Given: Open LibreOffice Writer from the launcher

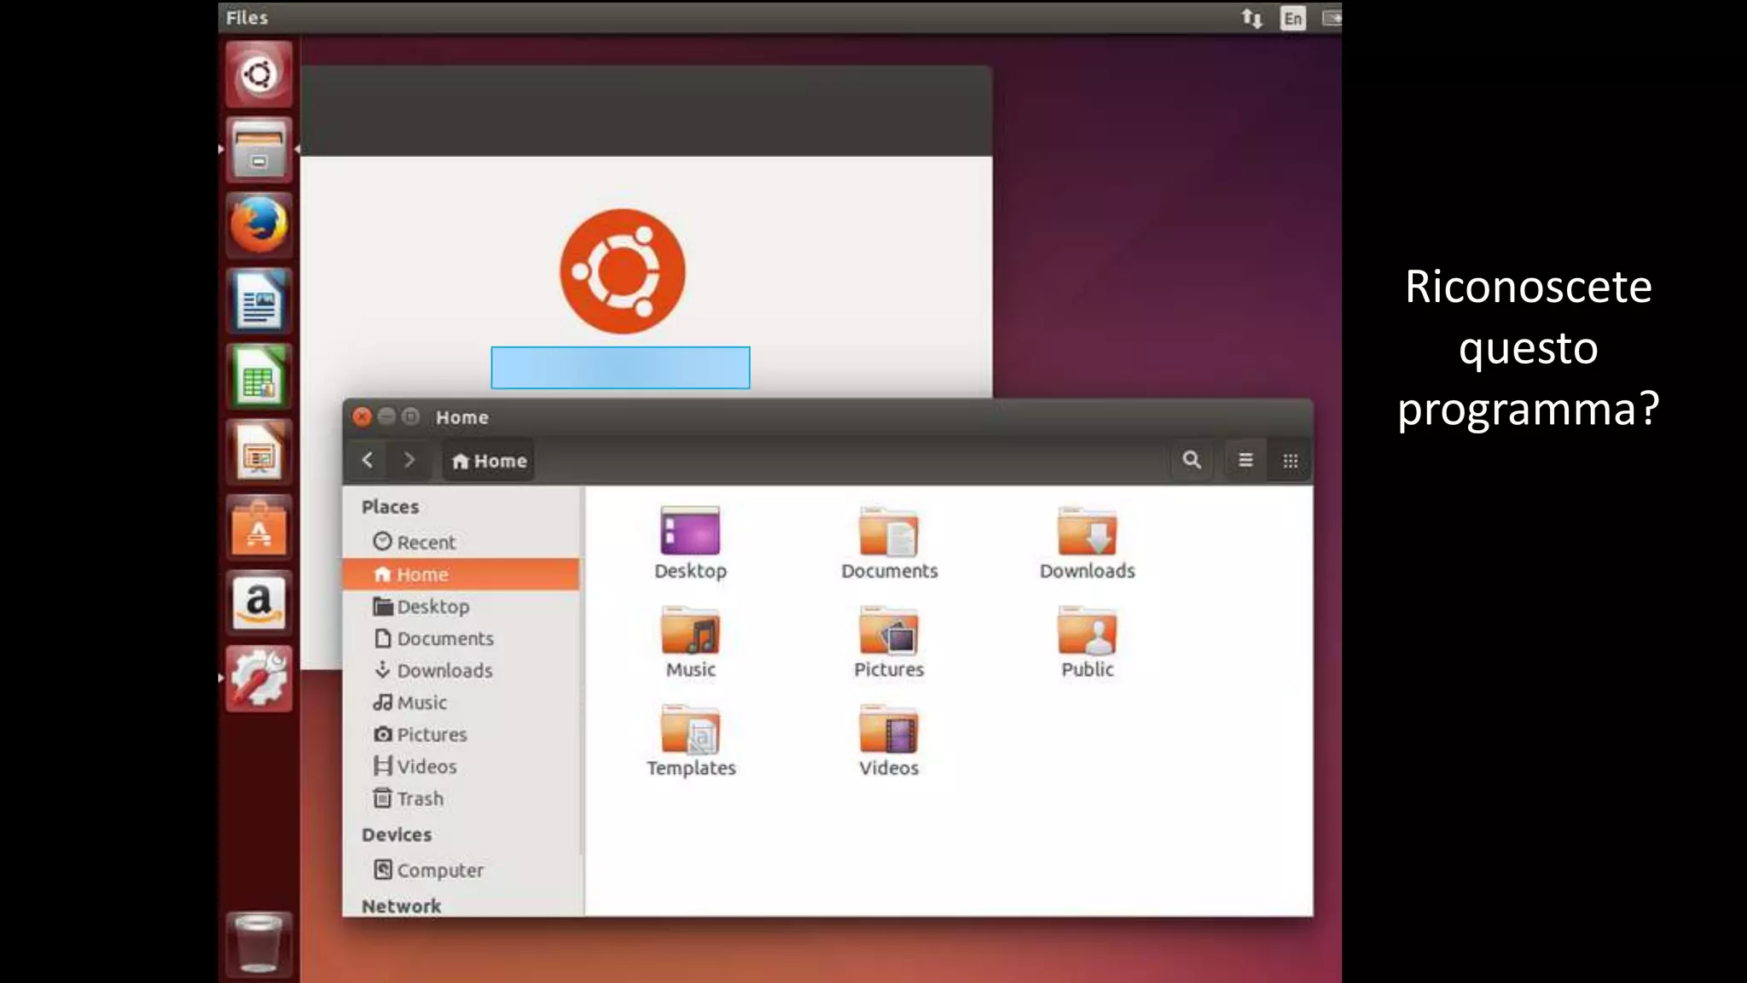Looking at the screenshot, I should [258, 300].
